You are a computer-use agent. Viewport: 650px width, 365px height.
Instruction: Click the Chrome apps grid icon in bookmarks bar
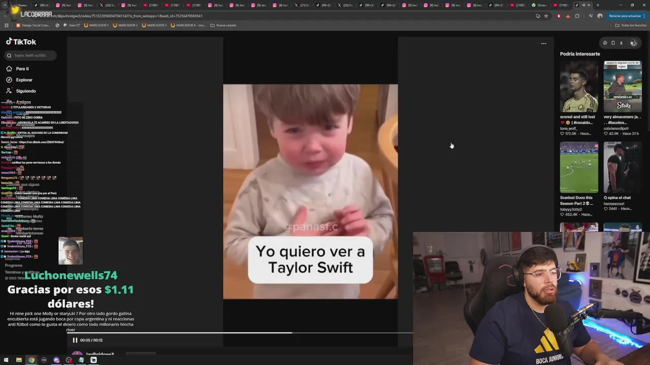[7, 25]
